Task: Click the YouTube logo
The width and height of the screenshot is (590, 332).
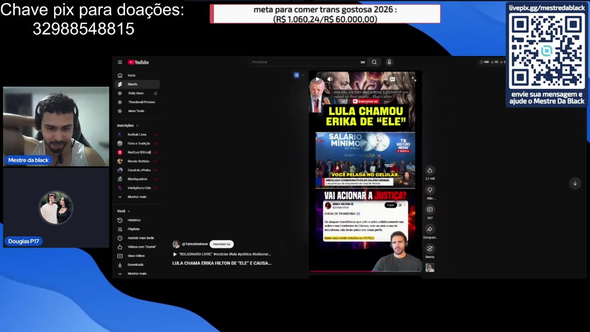Action: tap(138, 62)
